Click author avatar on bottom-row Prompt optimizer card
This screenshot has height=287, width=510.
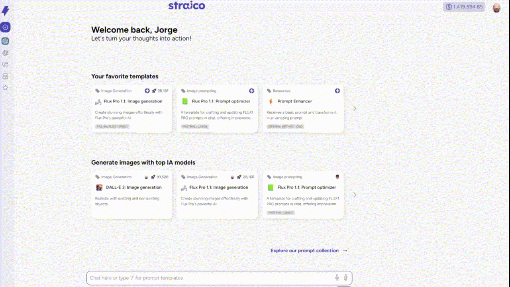(337, 177)
